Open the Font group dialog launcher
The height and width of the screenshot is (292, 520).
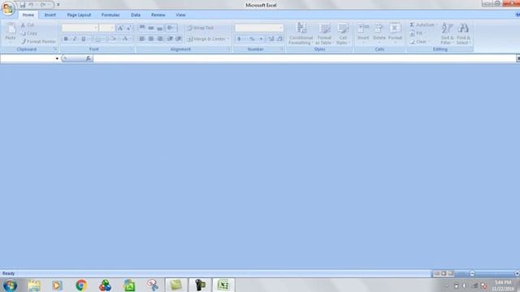click(132, 49)
